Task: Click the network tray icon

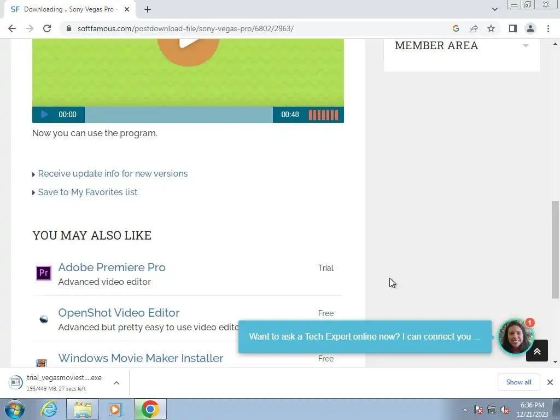Action: click(x=492, y=410)
